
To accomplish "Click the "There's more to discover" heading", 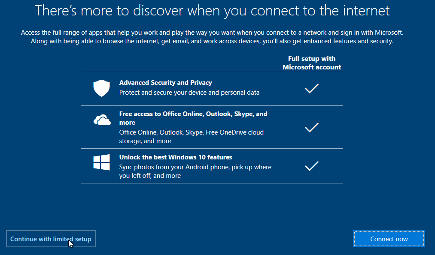I will (x=212, y=11).
